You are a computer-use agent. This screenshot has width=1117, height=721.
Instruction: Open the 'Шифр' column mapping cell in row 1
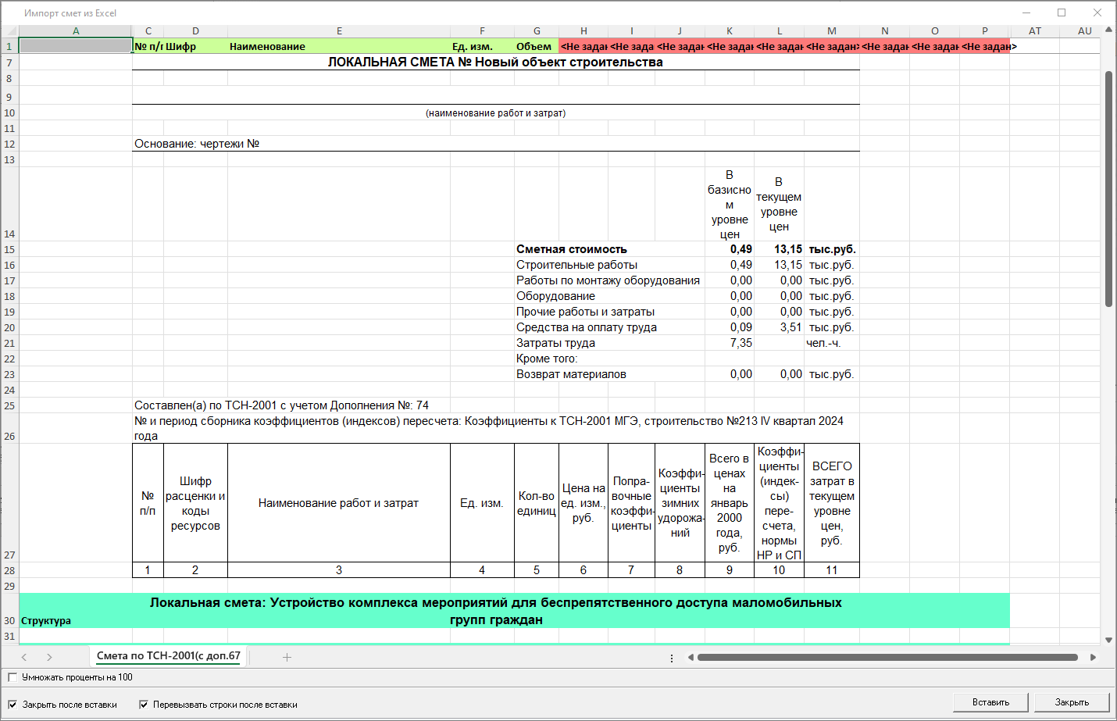coord(195,46)
